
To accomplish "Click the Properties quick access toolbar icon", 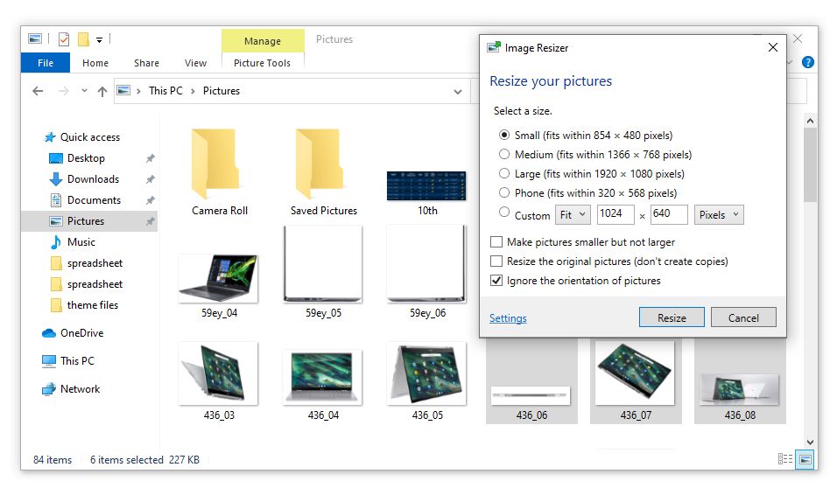I will [x=64, y=39].
